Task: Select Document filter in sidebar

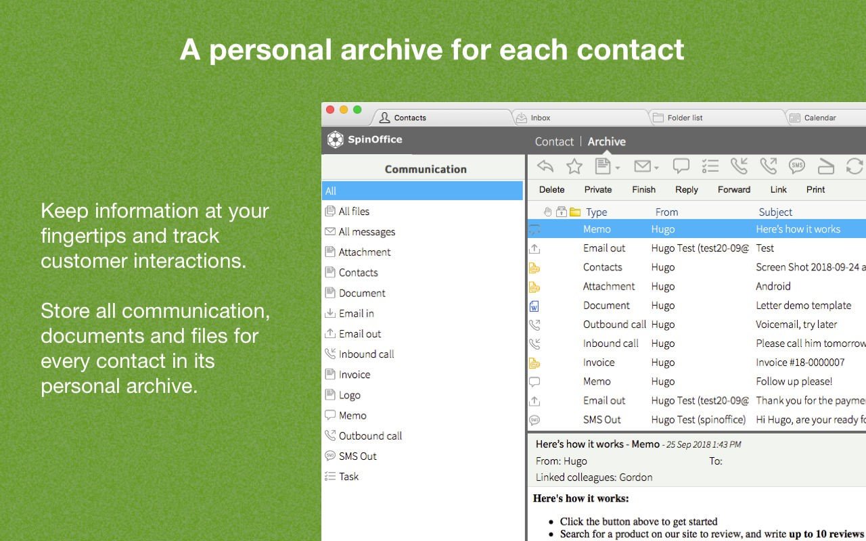Action: tap(422, 293)
